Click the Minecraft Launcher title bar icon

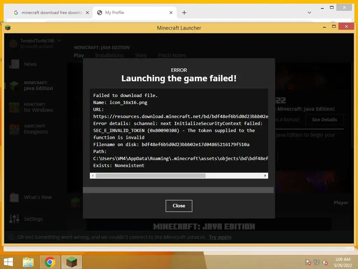(x=8, y=28)
